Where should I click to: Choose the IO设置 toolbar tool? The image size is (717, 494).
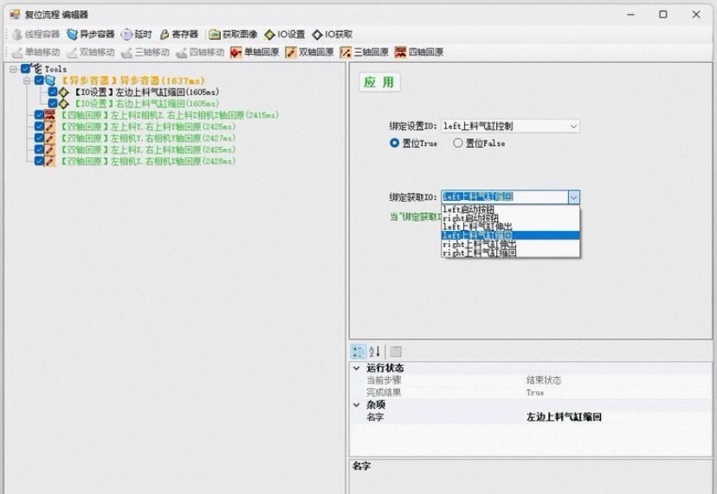tap(284, 35)
